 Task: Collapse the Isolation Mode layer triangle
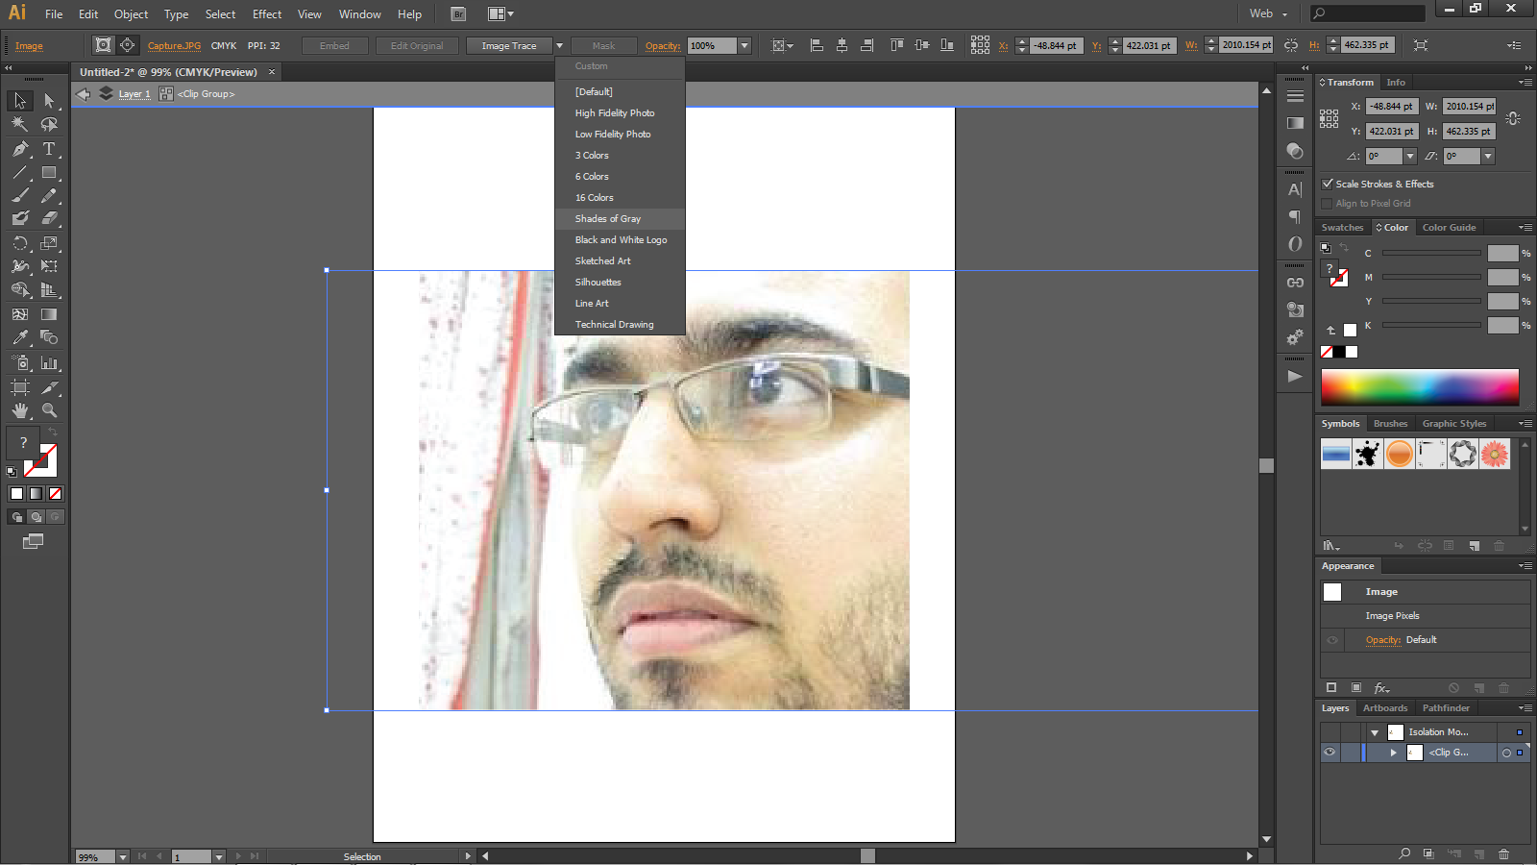click(1375, 732)
